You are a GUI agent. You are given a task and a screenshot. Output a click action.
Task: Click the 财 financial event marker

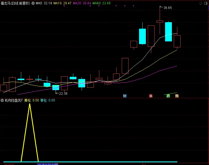coord(125,96)
